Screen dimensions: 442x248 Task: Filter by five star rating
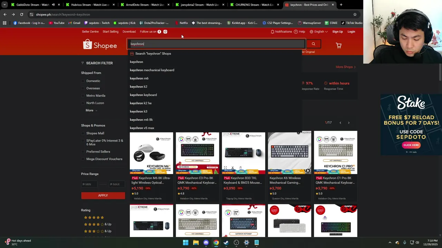pos(94,217)
